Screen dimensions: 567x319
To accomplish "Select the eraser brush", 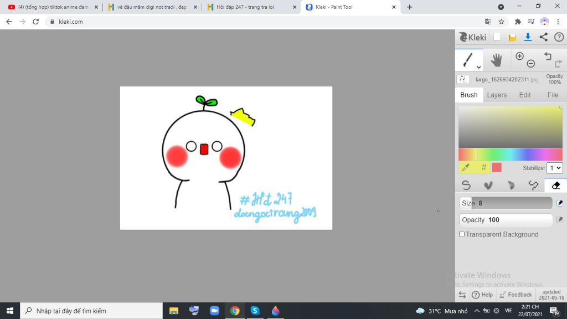I will pos(556,185).
